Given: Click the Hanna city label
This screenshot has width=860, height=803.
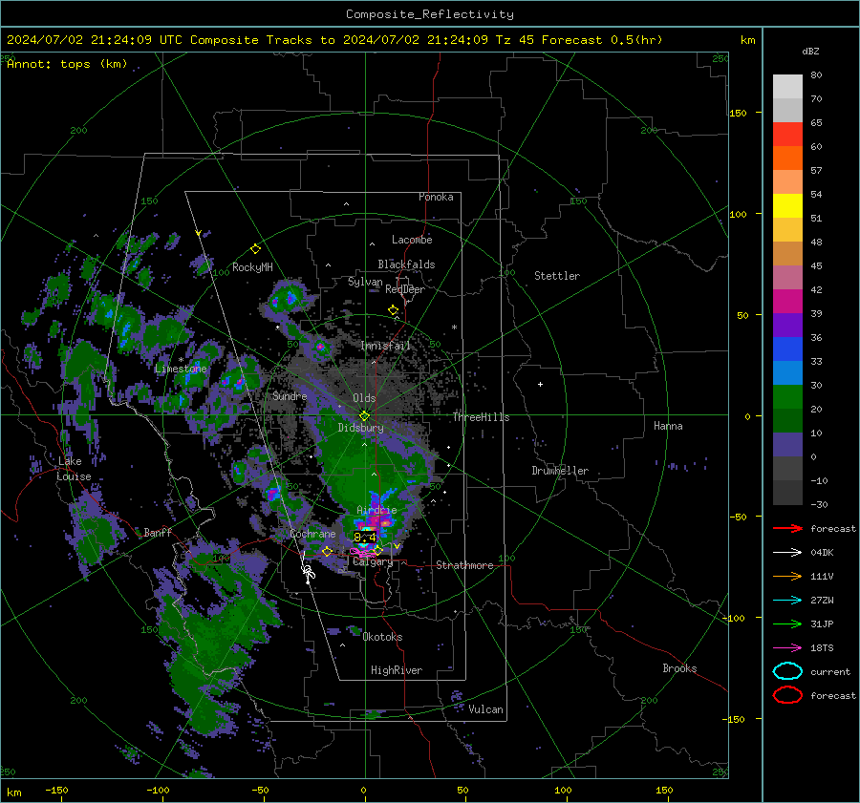Looking at the screenshot, I should [x=668, y=426].
